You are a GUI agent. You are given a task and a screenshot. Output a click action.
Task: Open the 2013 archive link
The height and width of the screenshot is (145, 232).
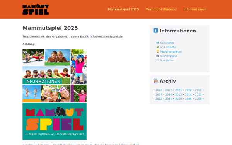(x=198, y=94)
